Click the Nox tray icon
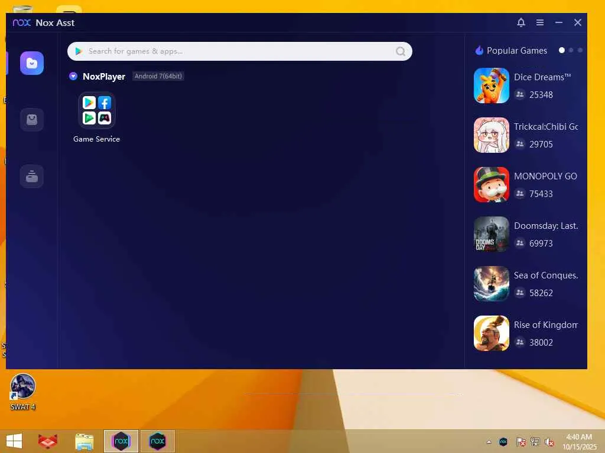Viewport: 605px width, 453px height. pos(503,442)
